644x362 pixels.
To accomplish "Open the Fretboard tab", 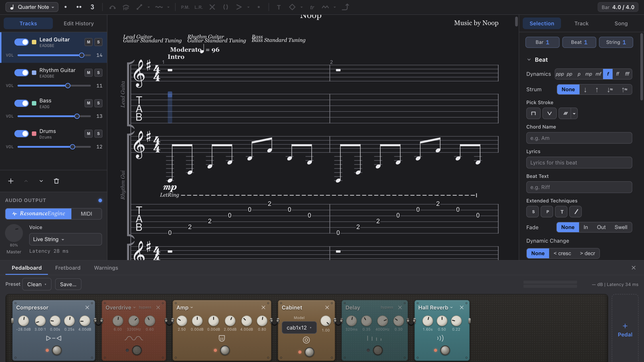I will tap(68, 268).
